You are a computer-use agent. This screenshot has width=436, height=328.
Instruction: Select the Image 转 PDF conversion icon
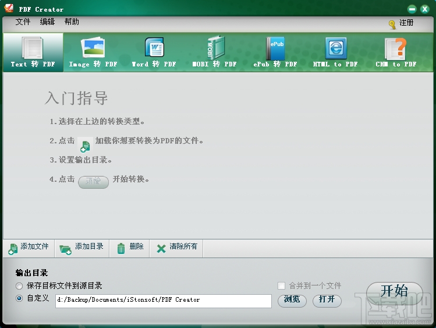coord(93,48)
